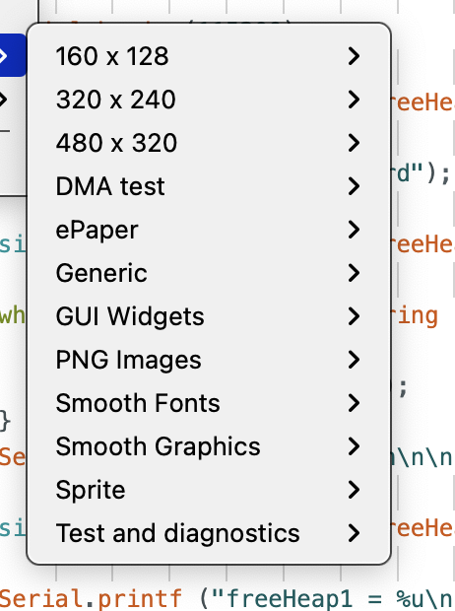Image resolution: width=455 pixels, height=611 pixels.
Task: Expand chevron arrow beside ePaper
Action: coord(354,230)
